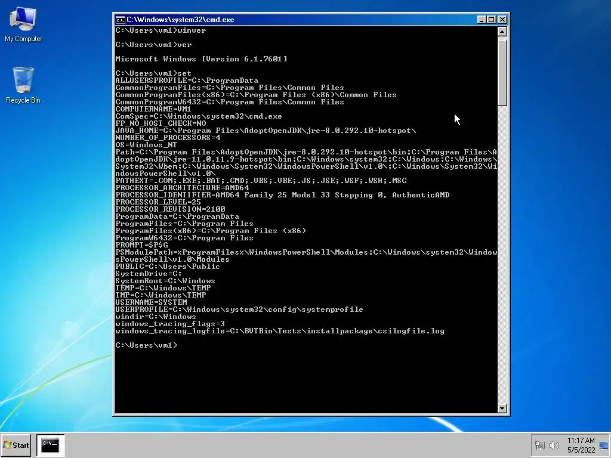Click the SystemDrive=C: line

pos(149,274)
